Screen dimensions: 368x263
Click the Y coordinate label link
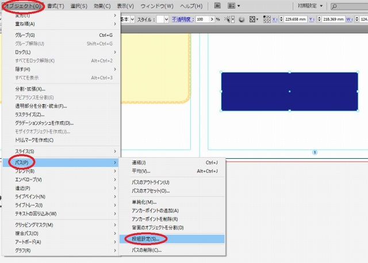pyautogui.click(x=312, y=20)
